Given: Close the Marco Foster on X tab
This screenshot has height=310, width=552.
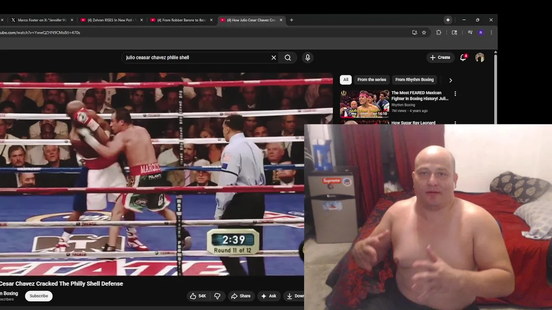Looking at the screenshot, I should point(72,20).
